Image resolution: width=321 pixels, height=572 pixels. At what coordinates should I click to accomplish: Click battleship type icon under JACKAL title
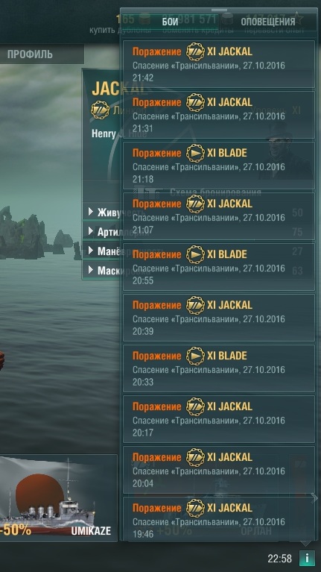101,110
